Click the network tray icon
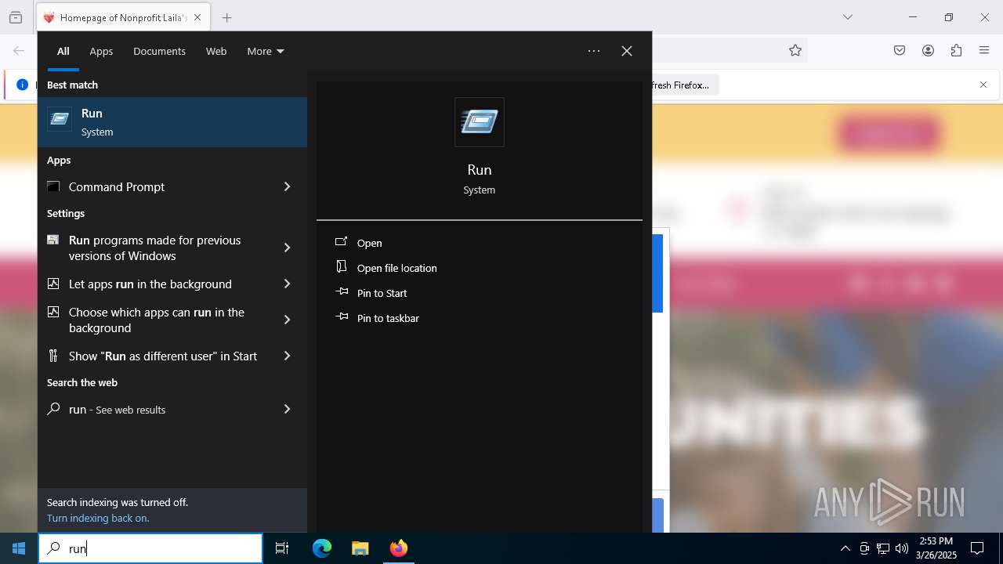 click(x=883, y=548)
